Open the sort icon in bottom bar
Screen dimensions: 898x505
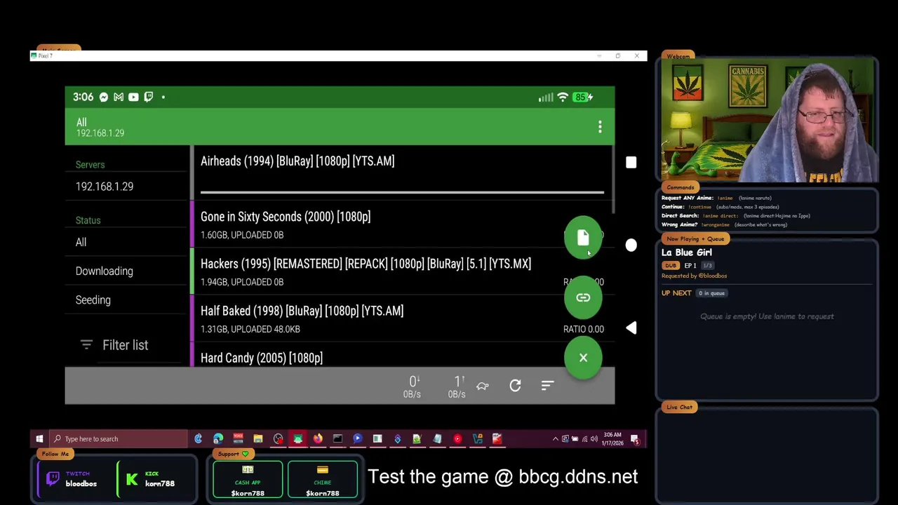pos(548,386)
